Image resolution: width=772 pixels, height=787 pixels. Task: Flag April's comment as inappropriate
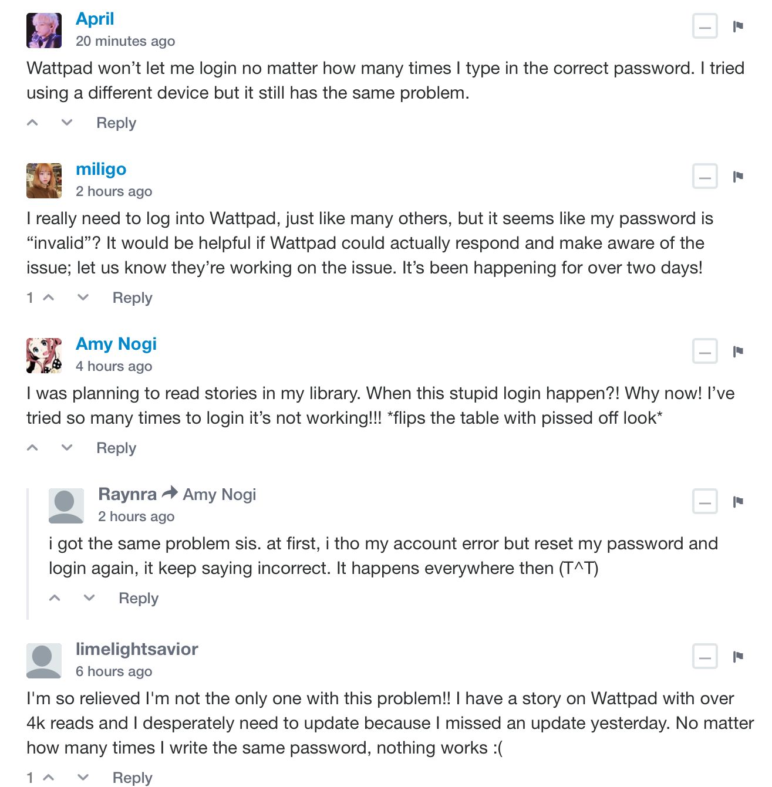pyautogui.click(x=738, y=26)
